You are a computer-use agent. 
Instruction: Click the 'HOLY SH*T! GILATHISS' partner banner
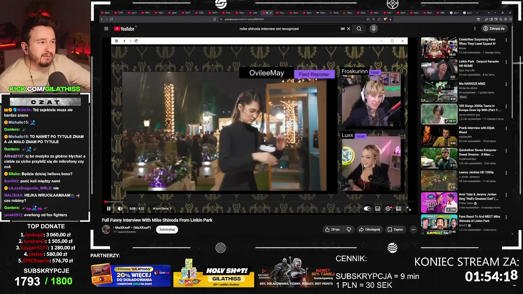(214, 273)
